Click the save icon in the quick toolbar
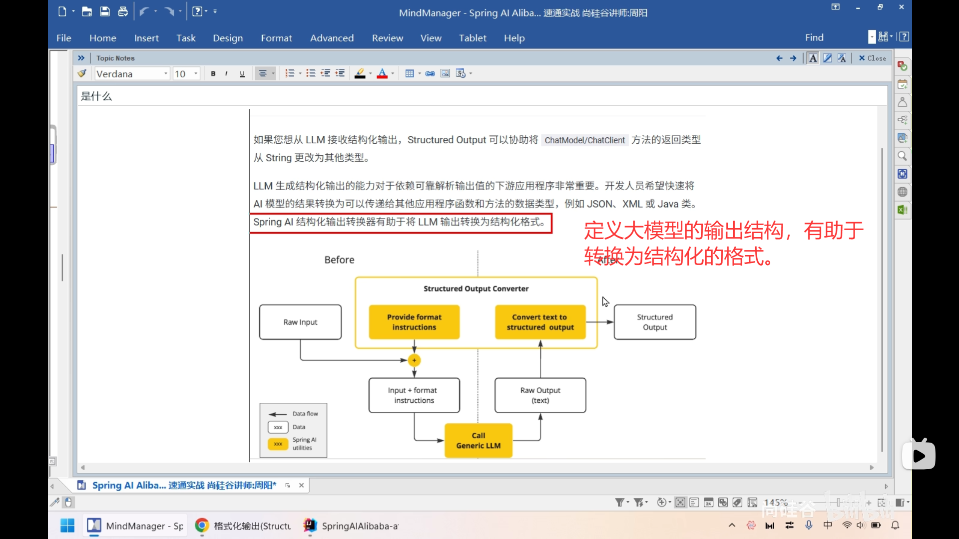959x539 pixels. pyautogui.click(x=105, y=11)
